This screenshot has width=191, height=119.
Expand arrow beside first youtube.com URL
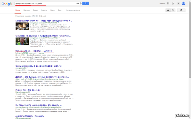tap(58, 23)
